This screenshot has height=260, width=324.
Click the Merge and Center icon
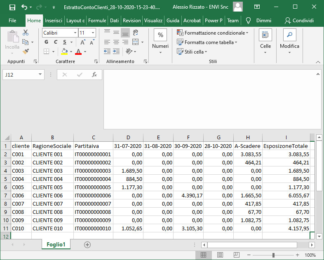tap(136, 42)
